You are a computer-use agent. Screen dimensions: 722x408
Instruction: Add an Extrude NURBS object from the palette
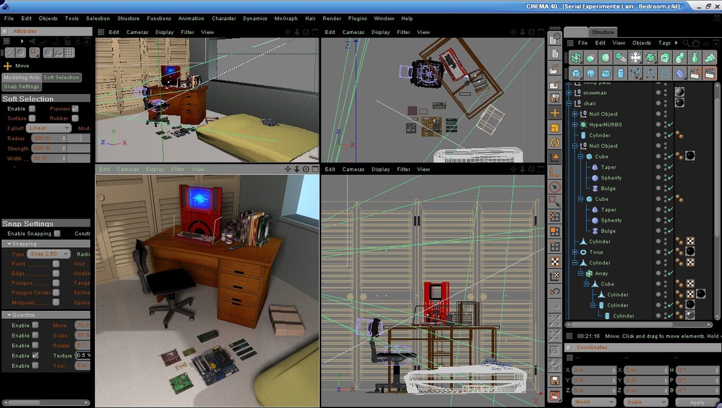tap(665, 58)
